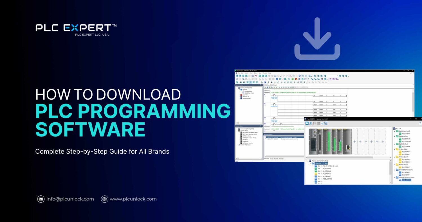The width and height of the screenshot is (422, 222).
Task: Switch to the Build tab in Message Window
Action: (x=271, y=159)
